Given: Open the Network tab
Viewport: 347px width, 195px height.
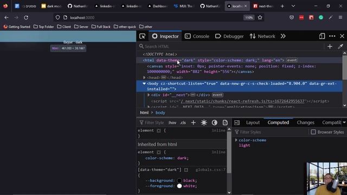Looking at the screenshot, I should pos(262,36).
